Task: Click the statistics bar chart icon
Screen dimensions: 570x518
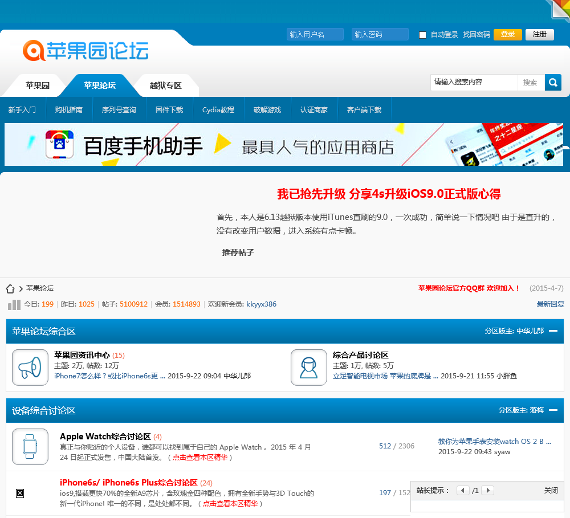Action: click(x=14, y=305)
